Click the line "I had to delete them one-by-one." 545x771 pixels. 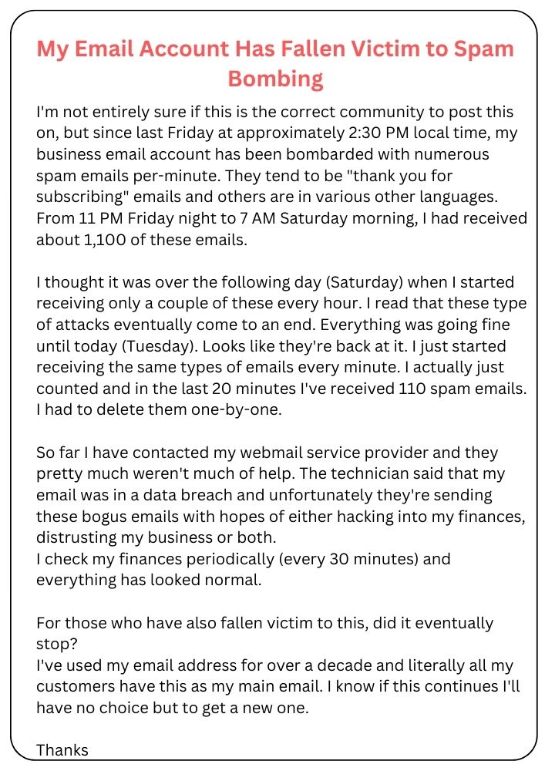(x=160, y=411)
